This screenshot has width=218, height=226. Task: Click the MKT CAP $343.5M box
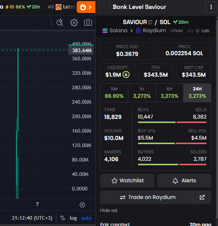(194, 72)
